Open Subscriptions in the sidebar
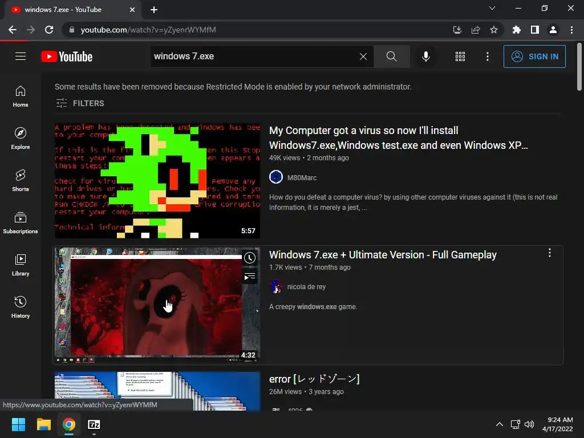Viewport: 584px width, 438px height. pos(21,223)
